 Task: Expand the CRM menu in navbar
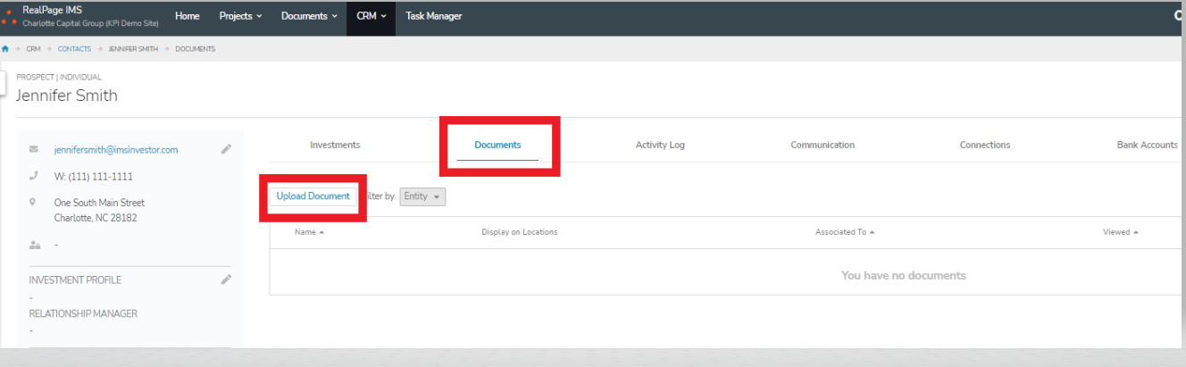click(371, 16)
